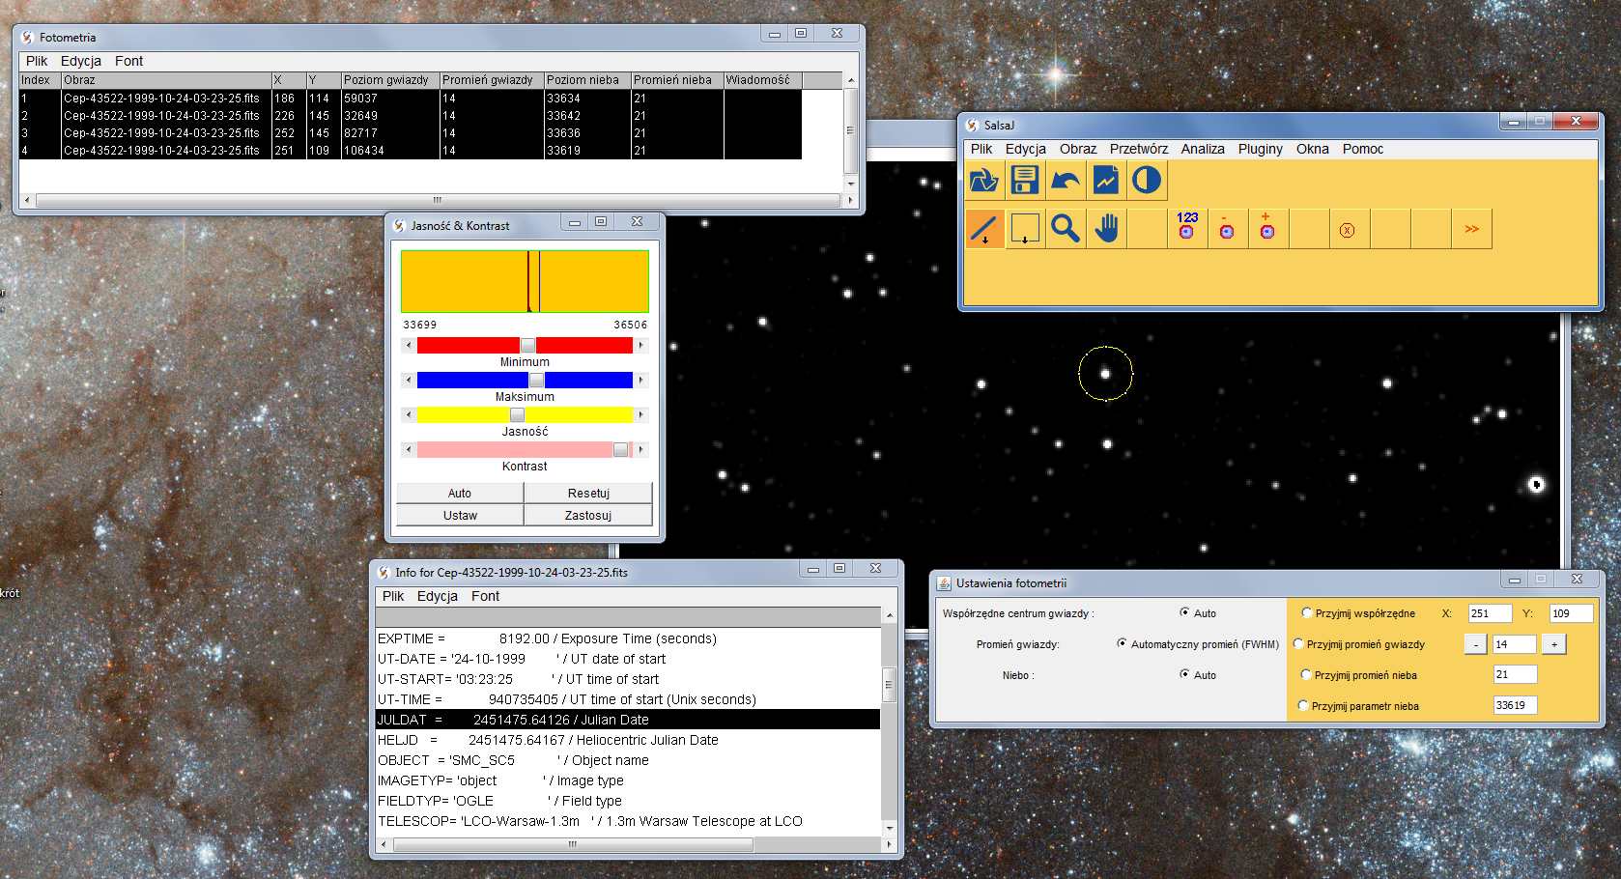This screenshot has width=1621, height=879.
Task: Select the straight line selection tool
Action: point(983,229)
